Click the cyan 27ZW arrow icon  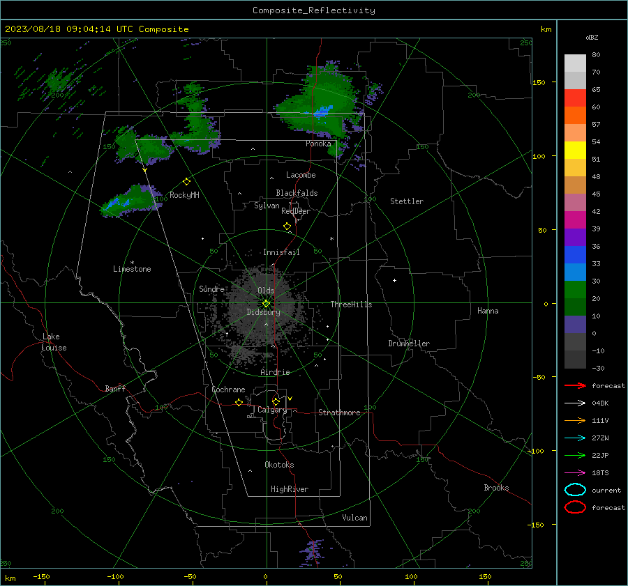pos(575,438)
